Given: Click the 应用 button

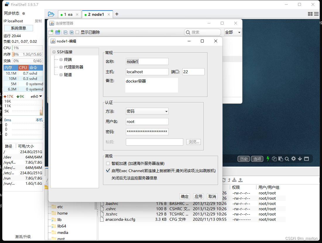Looking at the screenshot, I should (x=198, y=196).
